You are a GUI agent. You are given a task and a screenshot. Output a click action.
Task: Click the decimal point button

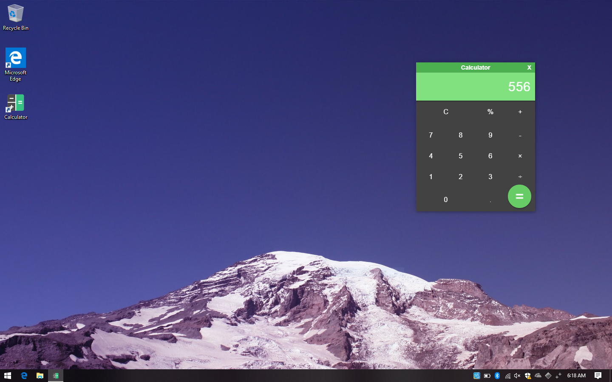coord(490,199)
